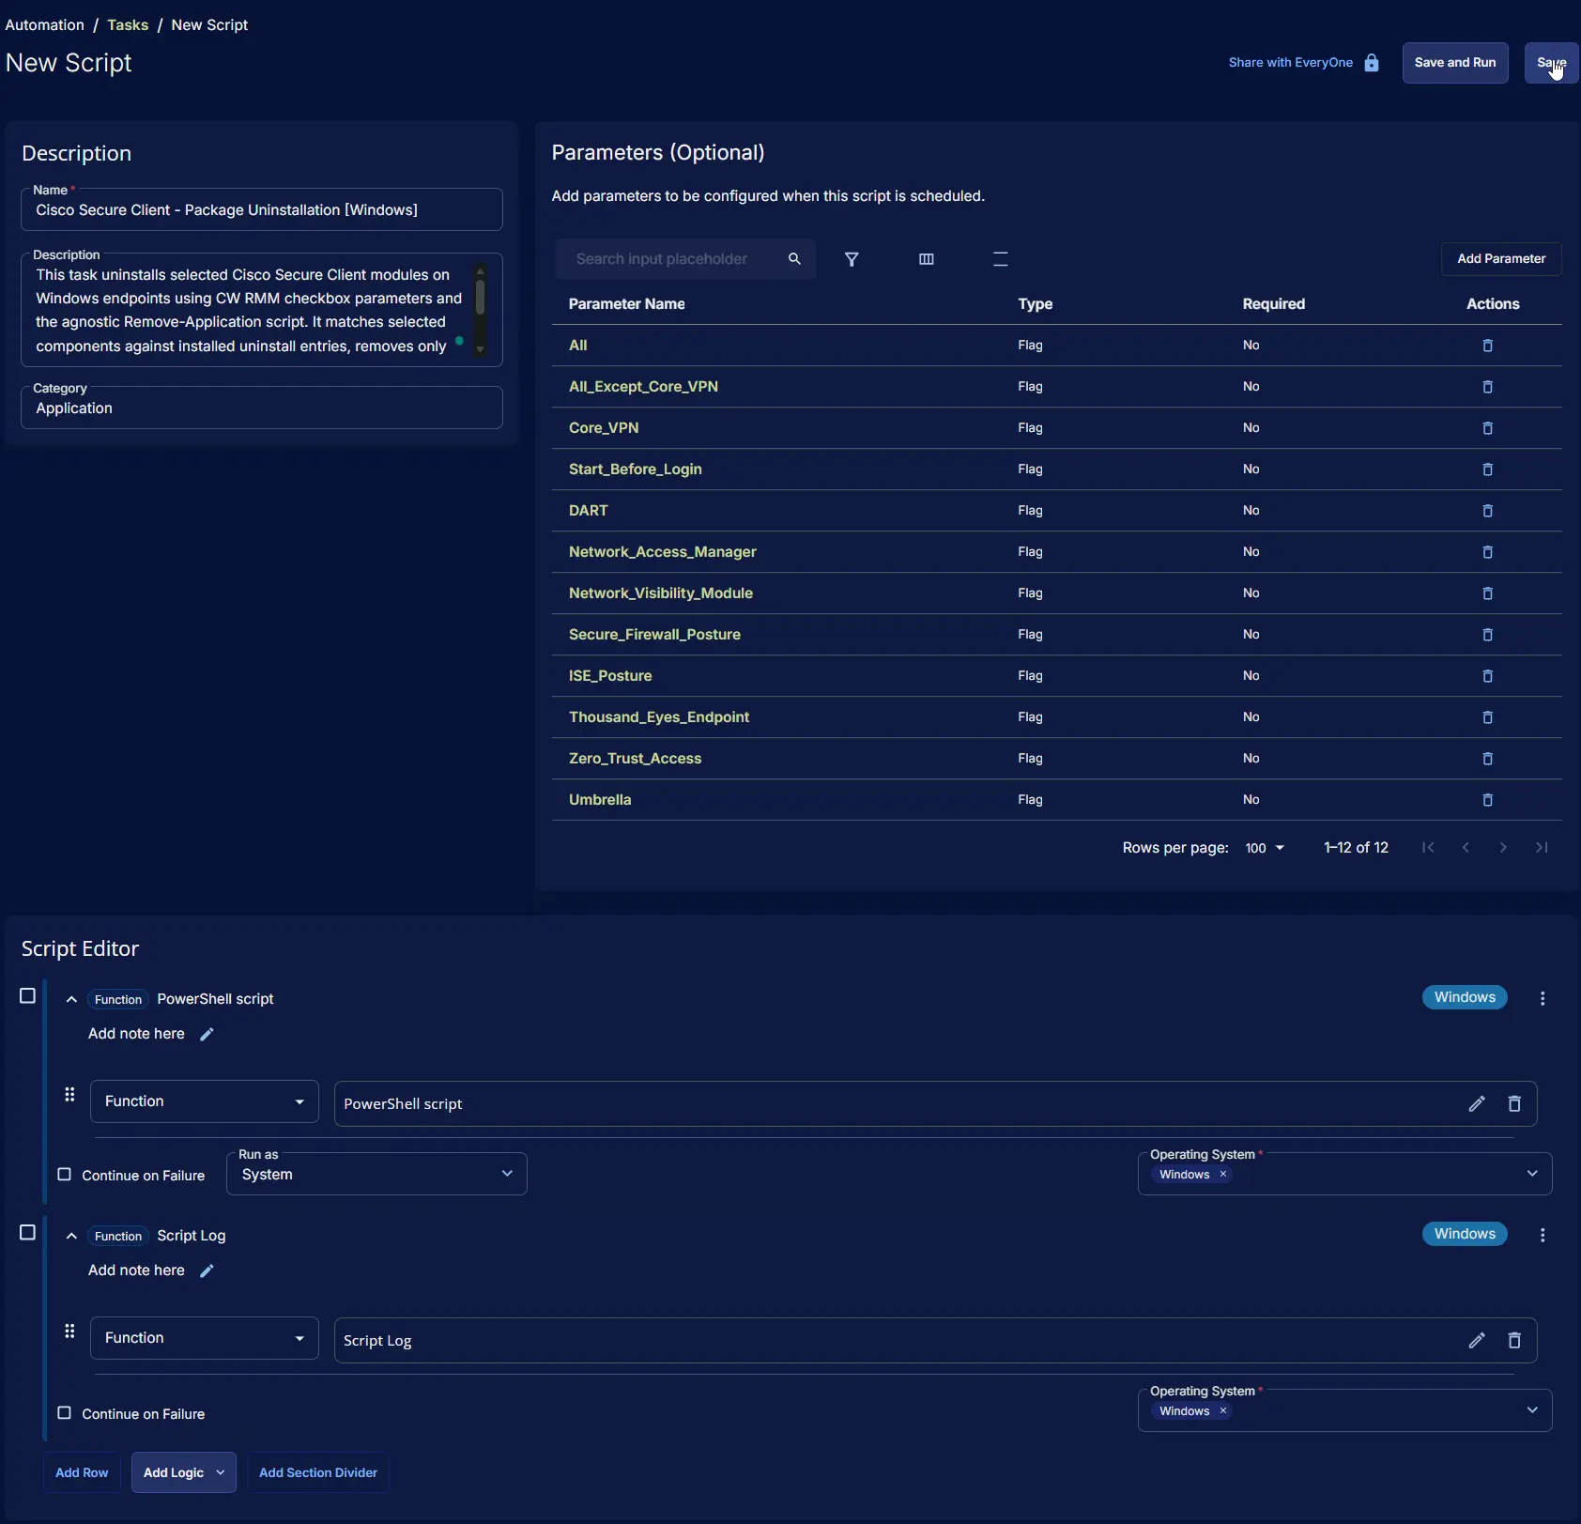Enable Continue on Failure for PowerShell script
This screenshot has width=1581, height=1524.
65,1175
